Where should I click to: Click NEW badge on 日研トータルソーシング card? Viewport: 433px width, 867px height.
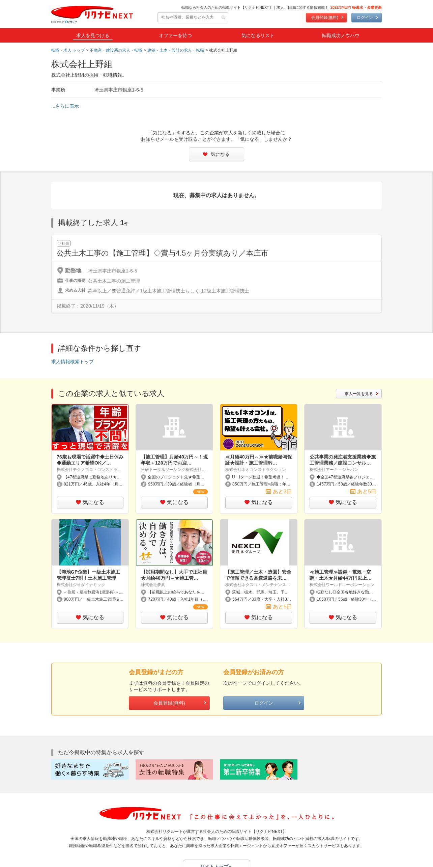point(201,492)
